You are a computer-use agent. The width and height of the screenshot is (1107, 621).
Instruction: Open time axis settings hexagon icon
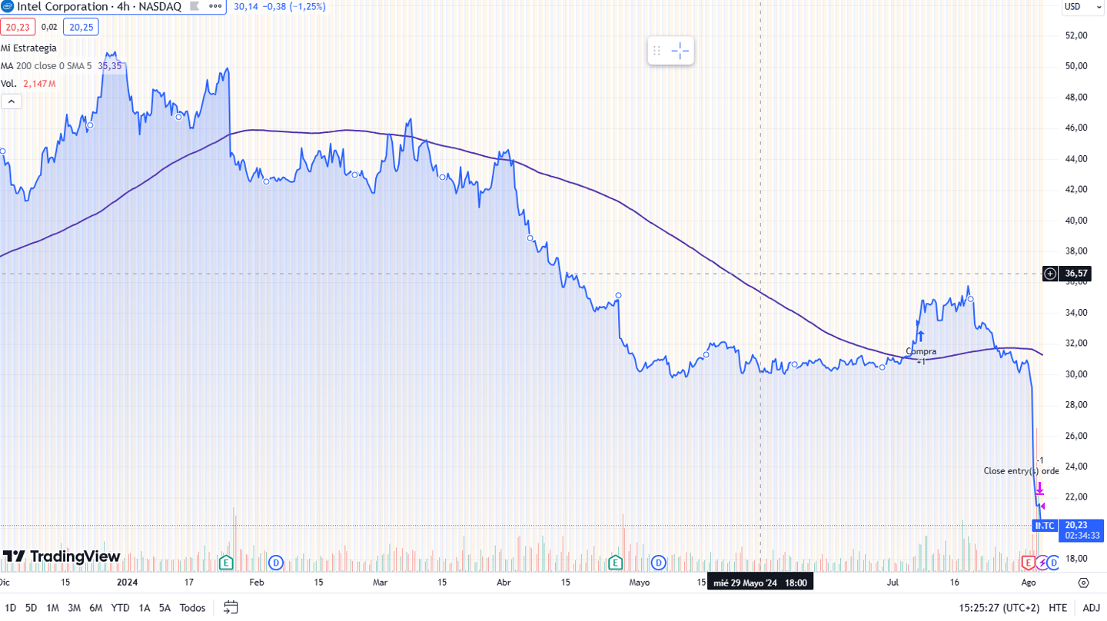pyautogui.click(x=1084, y=583)
